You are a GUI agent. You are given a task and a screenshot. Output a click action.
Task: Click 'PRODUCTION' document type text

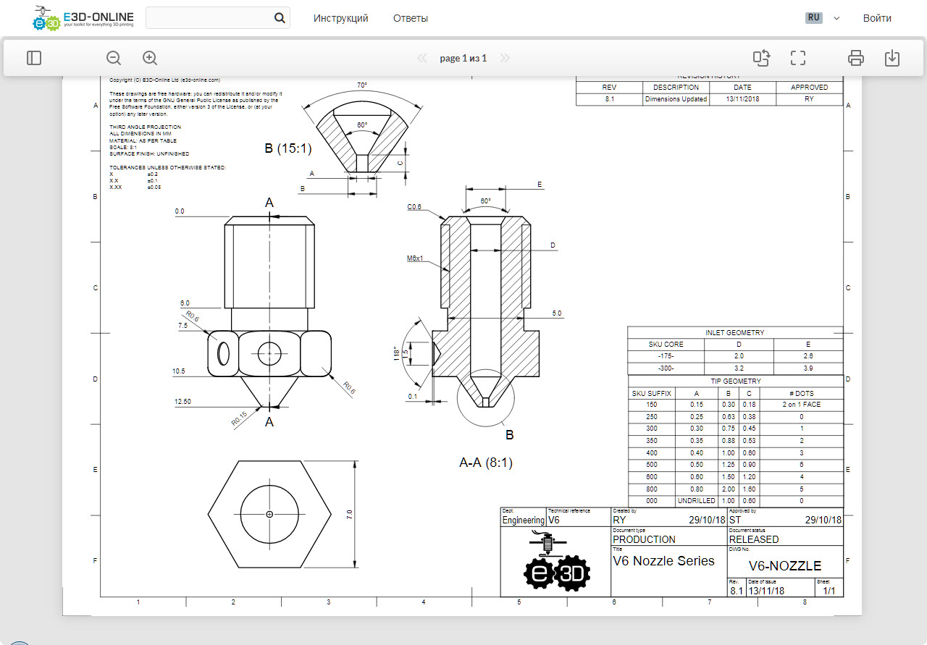644,539
